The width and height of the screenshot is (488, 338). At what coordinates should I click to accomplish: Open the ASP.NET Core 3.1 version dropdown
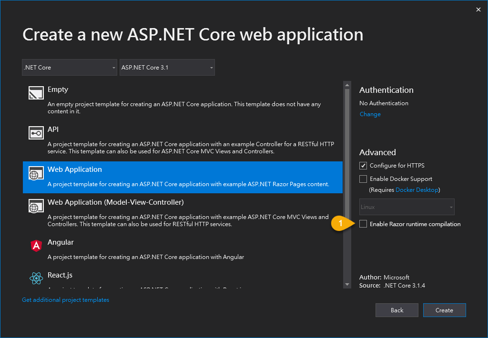pyautogui.click(x=167, y=68)
